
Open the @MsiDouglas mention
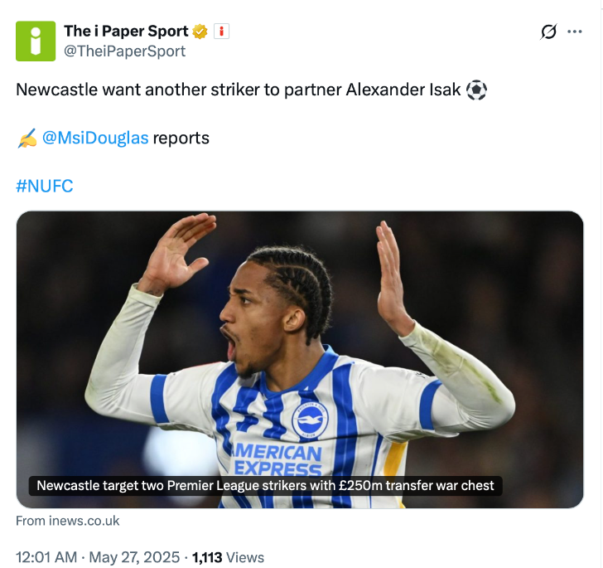point(95,138)
